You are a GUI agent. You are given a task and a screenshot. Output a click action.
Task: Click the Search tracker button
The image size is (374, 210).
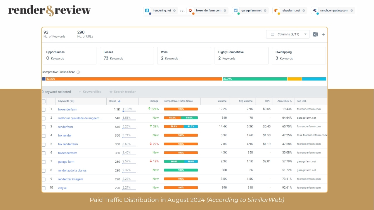122,92
